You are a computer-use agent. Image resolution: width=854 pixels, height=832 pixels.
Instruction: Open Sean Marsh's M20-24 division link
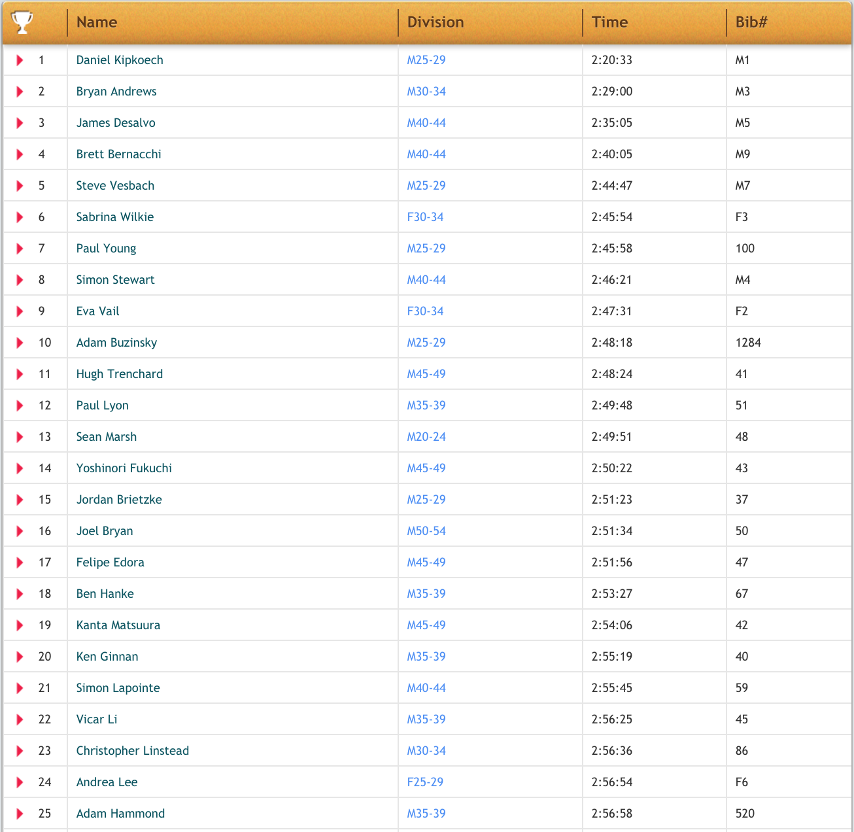(426, 437)
